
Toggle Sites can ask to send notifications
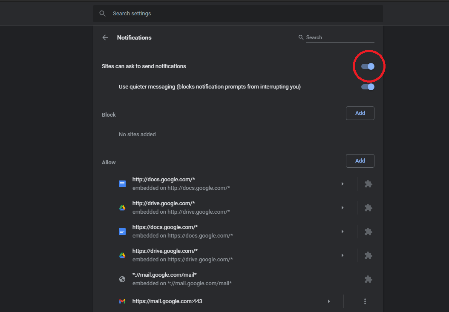pos(368,66)
